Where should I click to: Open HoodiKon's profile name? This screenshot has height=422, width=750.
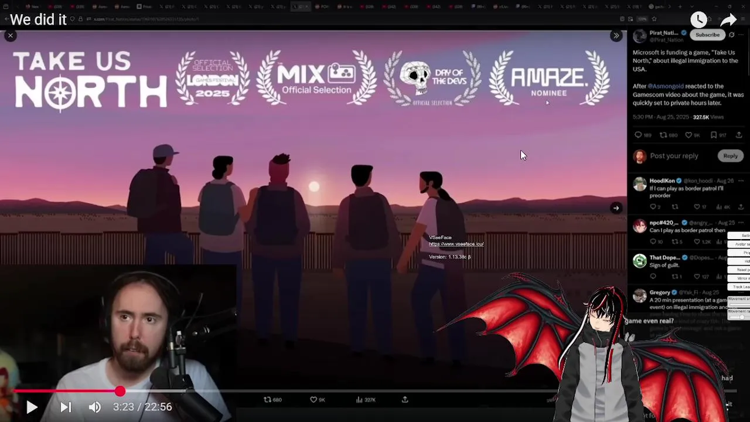(662, 181)
